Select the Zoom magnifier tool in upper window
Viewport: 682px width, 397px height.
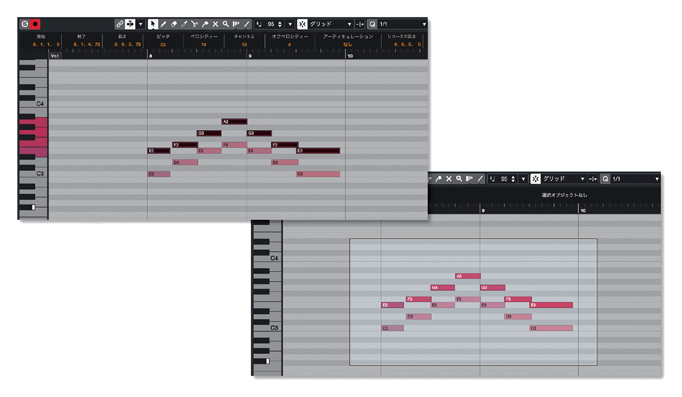226,24
